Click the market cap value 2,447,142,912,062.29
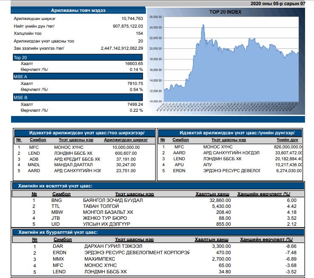 click(x=121, y=48)
